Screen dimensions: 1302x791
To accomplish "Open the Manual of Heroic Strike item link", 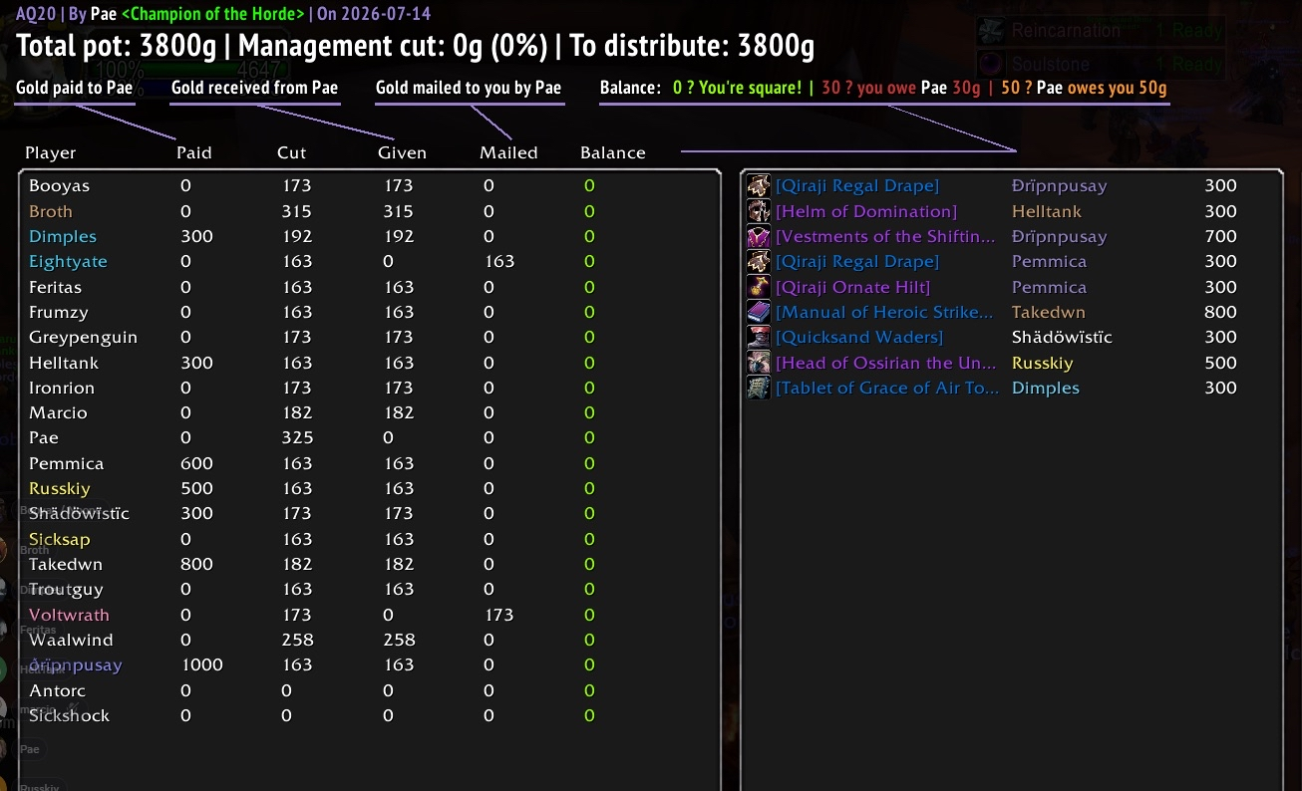I will (x=884, y=312).
